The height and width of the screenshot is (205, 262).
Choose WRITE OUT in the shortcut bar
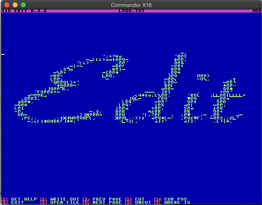click(x=65, y=199)
